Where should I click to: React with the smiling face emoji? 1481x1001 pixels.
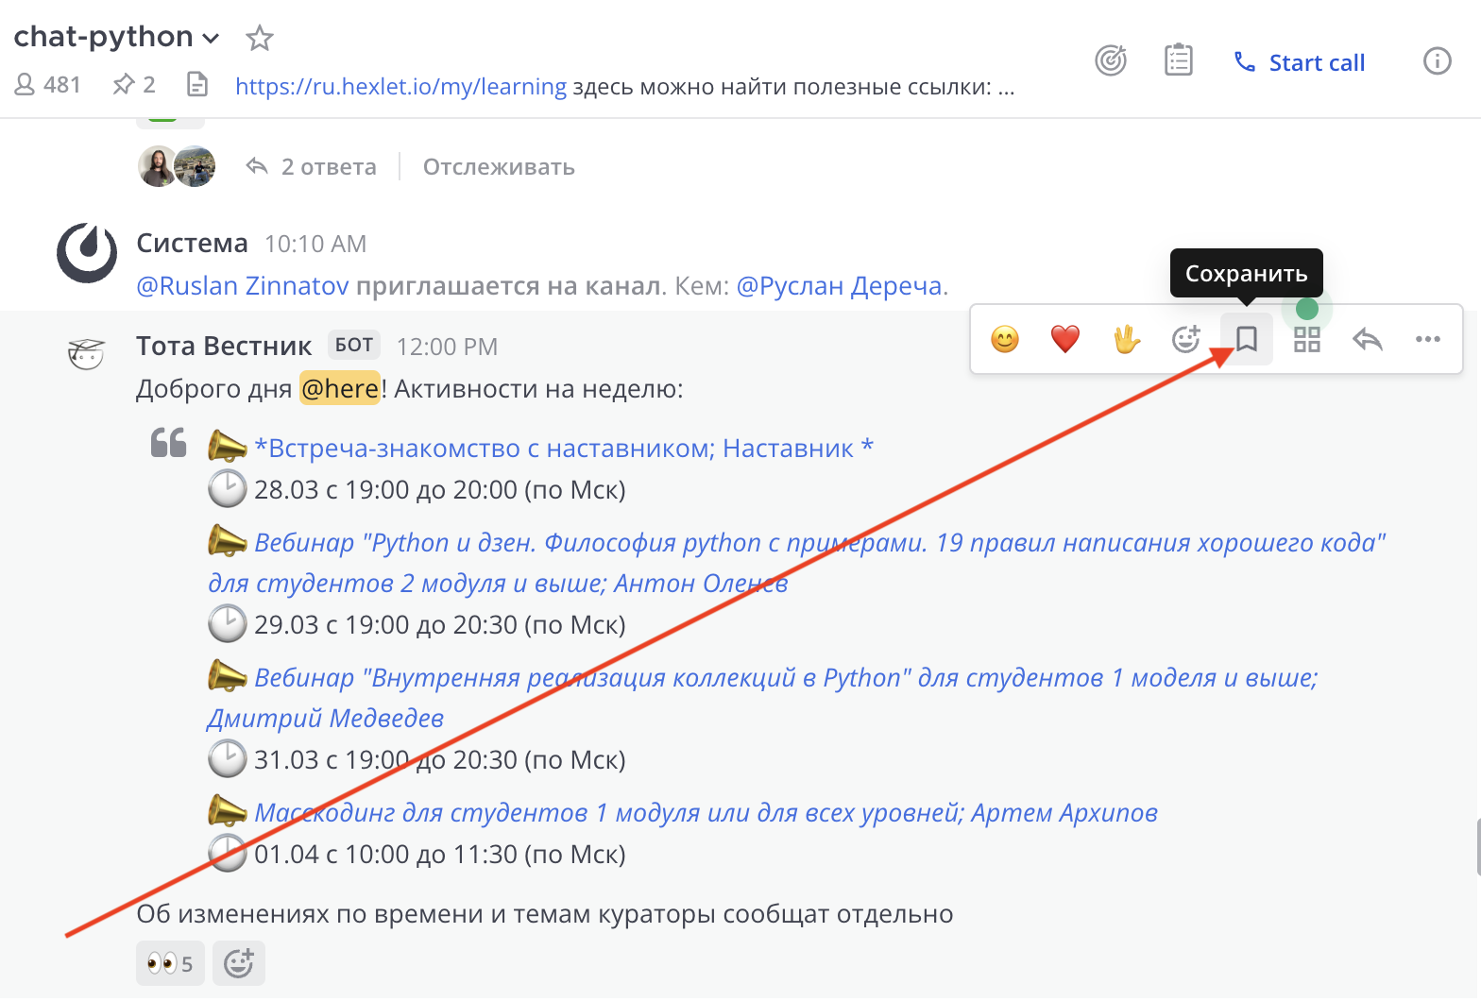point(1005,339)
